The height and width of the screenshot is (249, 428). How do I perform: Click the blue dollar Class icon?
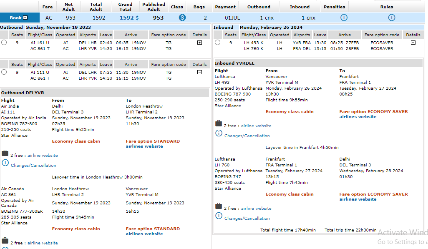coord(182,18)
